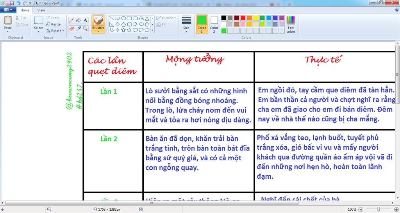This screenshot has height=213, width=400.
Task: Click the "Lần 1" green text on canvas
Action: pyautogui.click(x=109, y=91)
